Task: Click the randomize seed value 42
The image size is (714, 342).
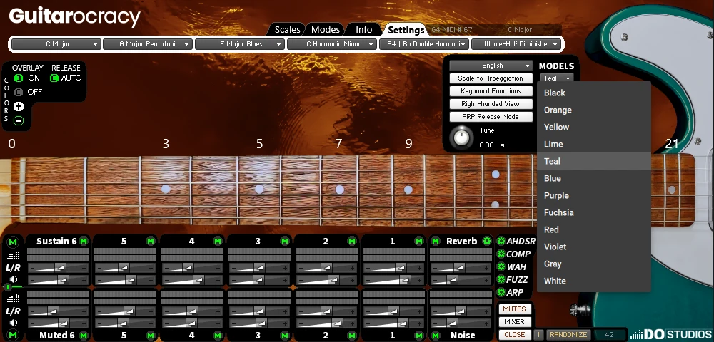Action: (609, 335)
